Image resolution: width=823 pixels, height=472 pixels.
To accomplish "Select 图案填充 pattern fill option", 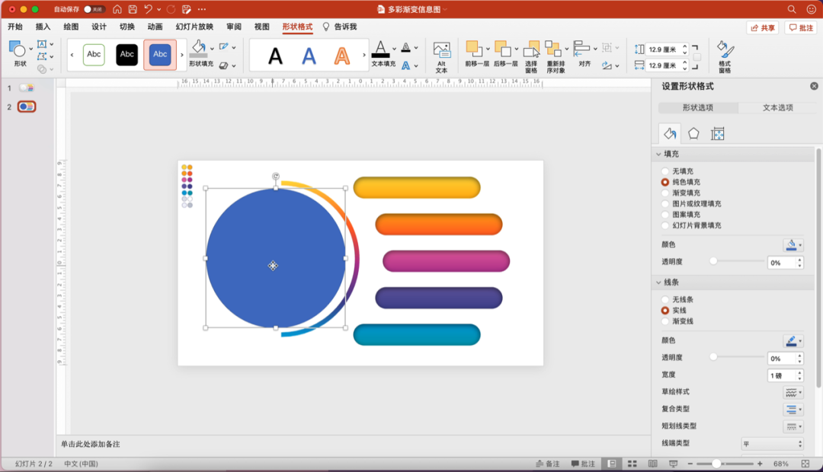I will [x=665, y=215].
